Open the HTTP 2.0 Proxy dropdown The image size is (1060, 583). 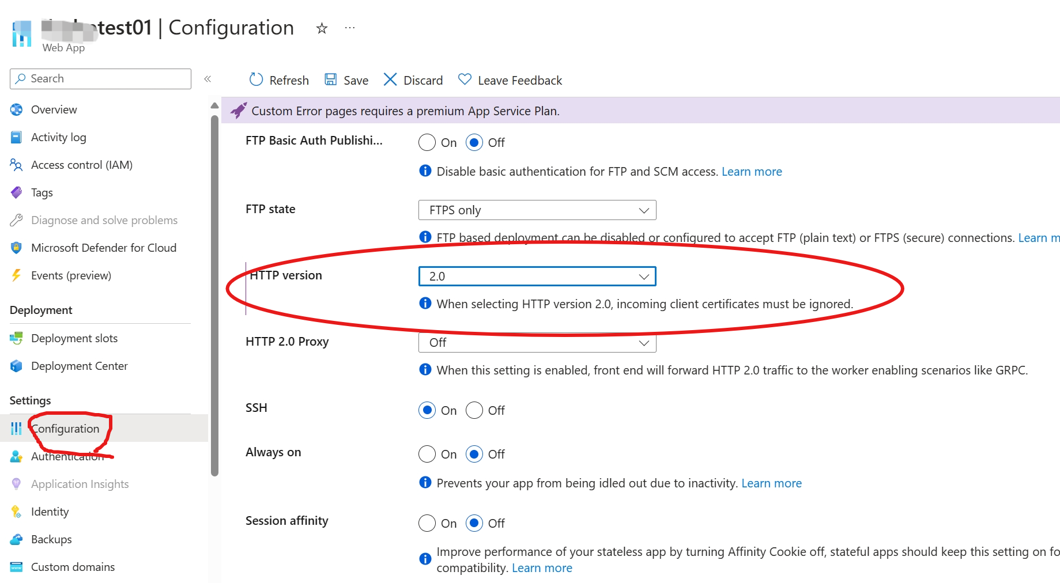tap(537, 343)
